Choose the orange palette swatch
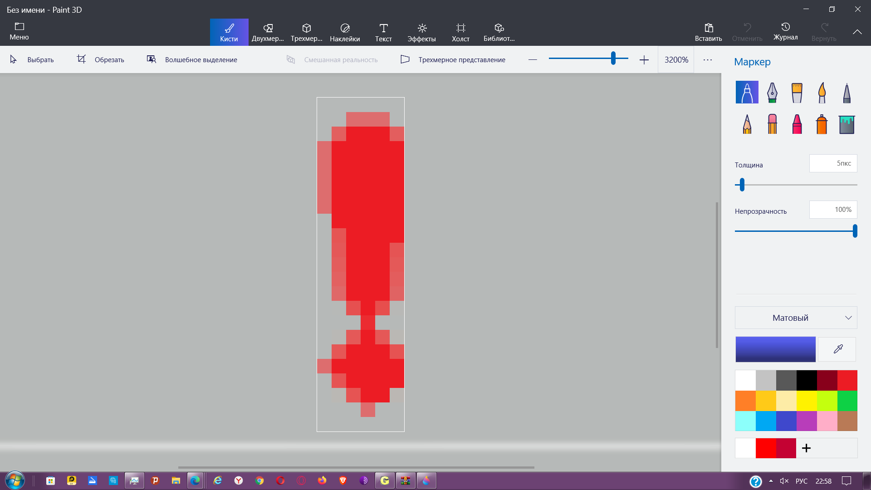 [x=745, y=401]
